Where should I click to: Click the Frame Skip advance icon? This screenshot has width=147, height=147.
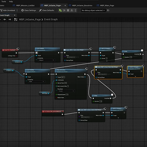[64, 10]
